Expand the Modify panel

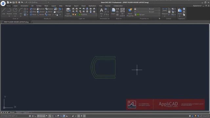point(47,19)
